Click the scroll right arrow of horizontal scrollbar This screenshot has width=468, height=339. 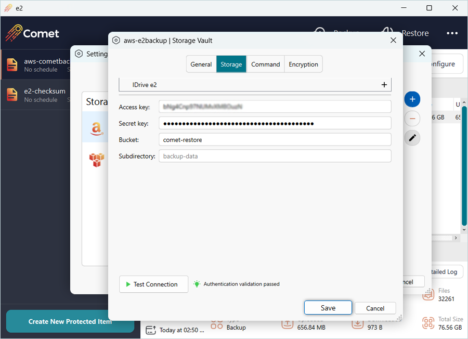click(456, 238)
